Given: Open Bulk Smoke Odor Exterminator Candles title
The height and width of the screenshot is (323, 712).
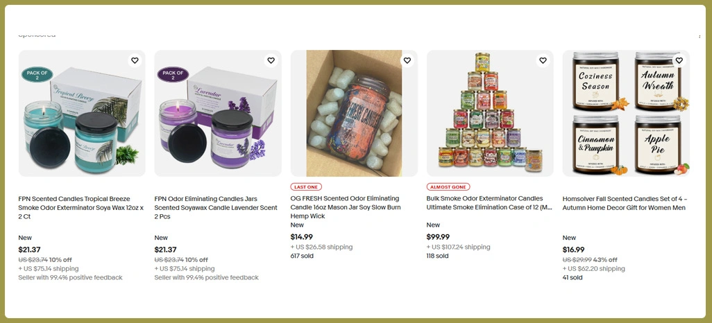Looking at the screenshot, I should coord(489,203).
